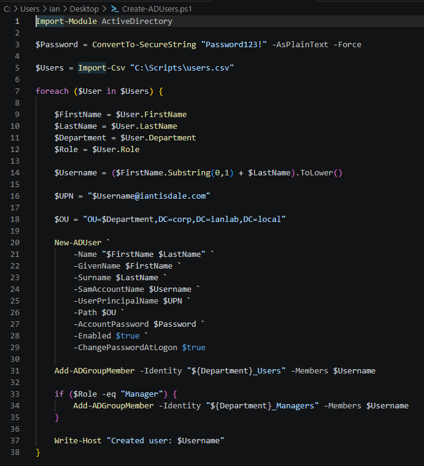This screenshot has width=424, height=466.
Task: Click 'Substring' on line 14
Action: click(x=189, y=173)
